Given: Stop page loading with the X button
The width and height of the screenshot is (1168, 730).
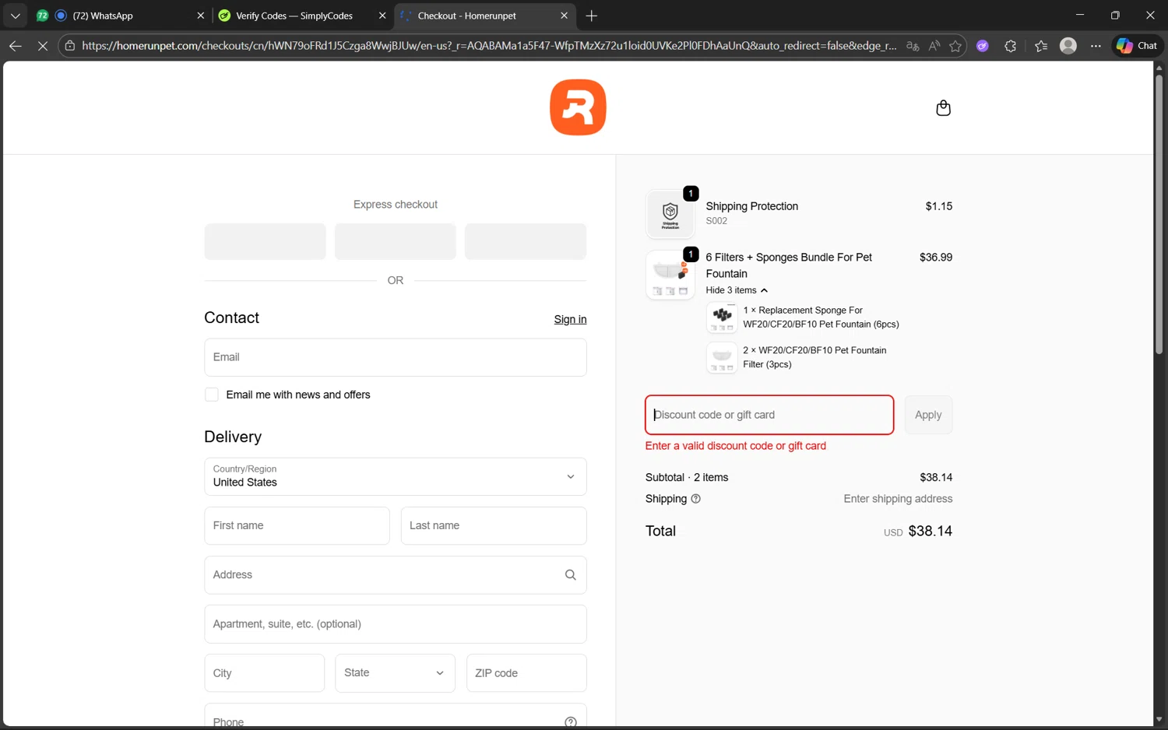Looking at the screenshot, I should (43, 46).
